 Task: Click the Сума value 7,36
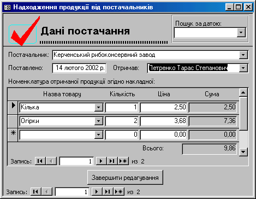click(213, 121)
